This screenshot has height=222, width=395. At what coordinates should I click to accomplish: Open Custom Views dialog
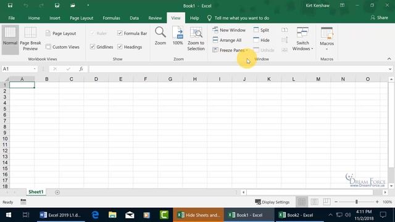coord(62,47)
